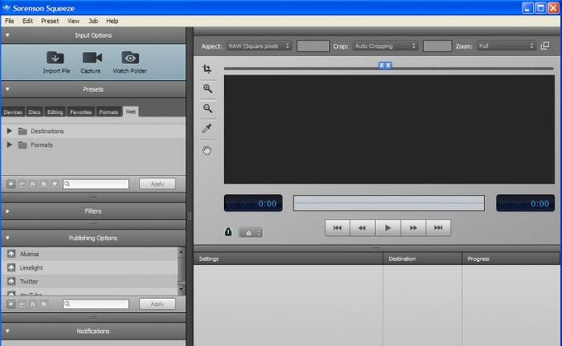The height and width of the screenshot is (346, 562).
Task: Open the File menu
Action: tap(9, 21)
